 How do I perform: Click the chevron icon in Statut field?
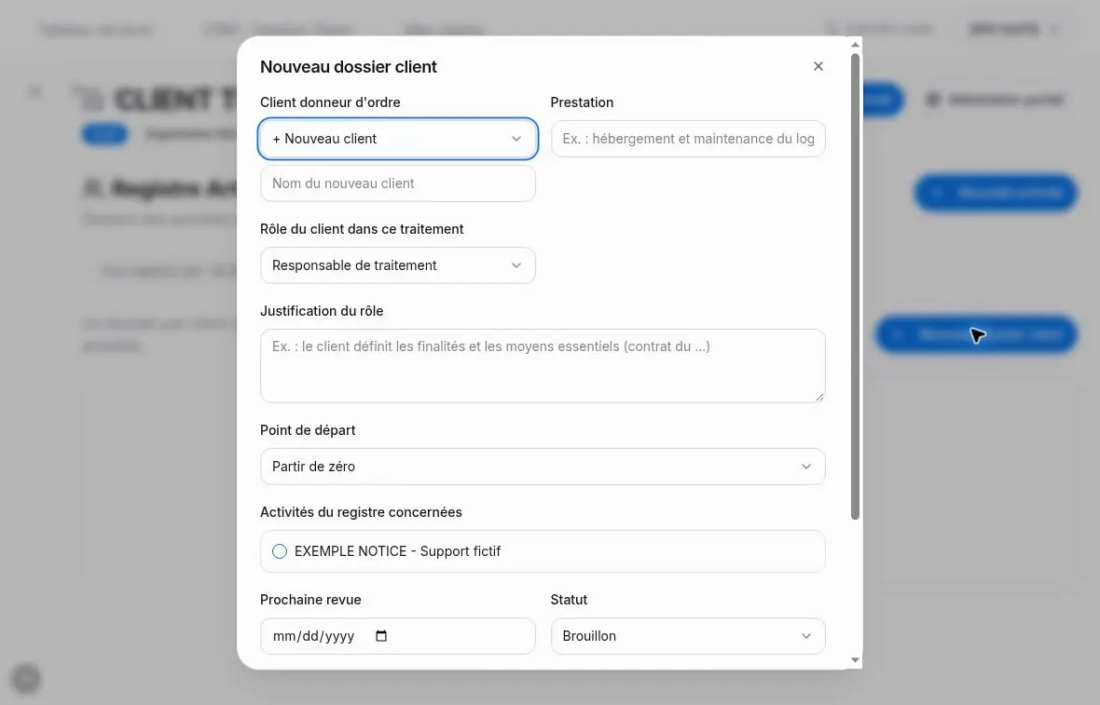(806, 636)
